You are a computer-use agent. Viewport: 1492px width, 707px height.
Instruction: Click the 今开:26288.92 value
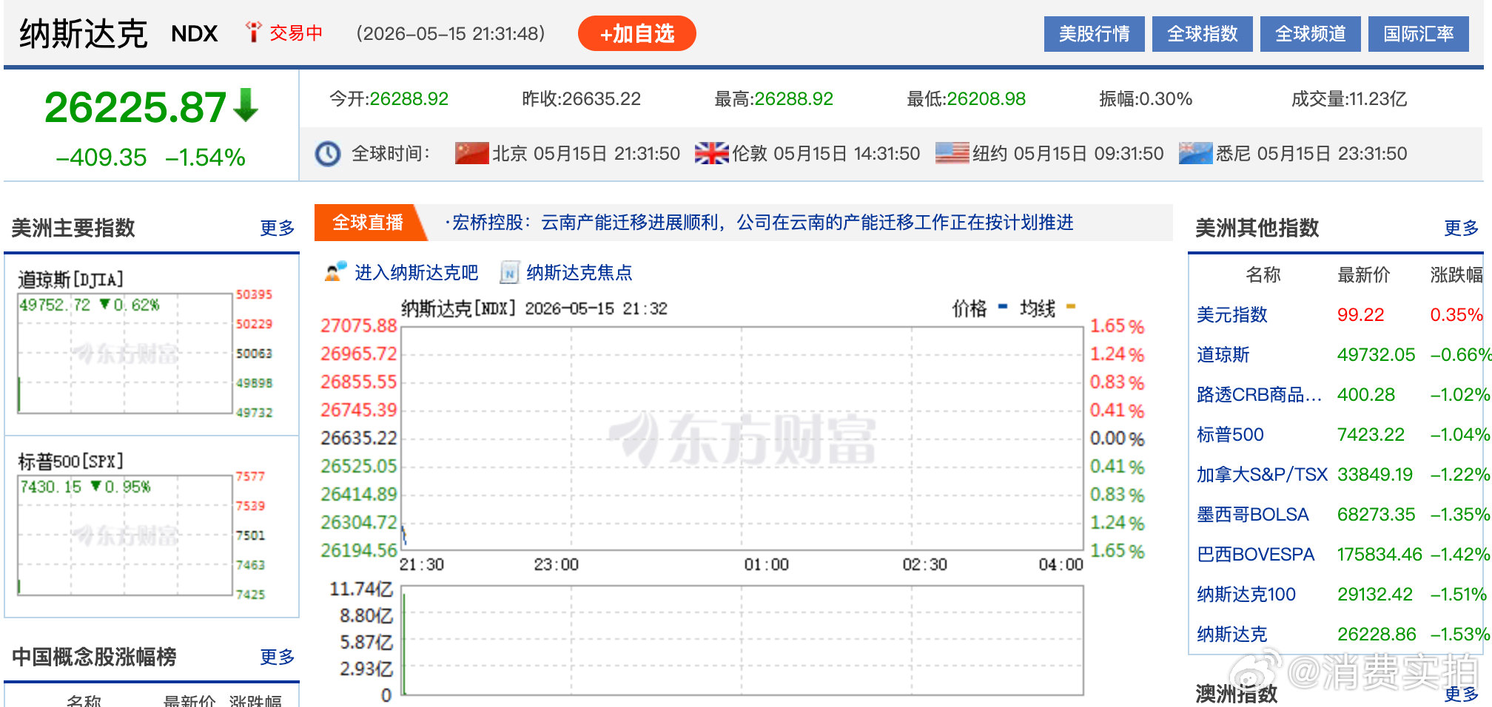(389, 99)
